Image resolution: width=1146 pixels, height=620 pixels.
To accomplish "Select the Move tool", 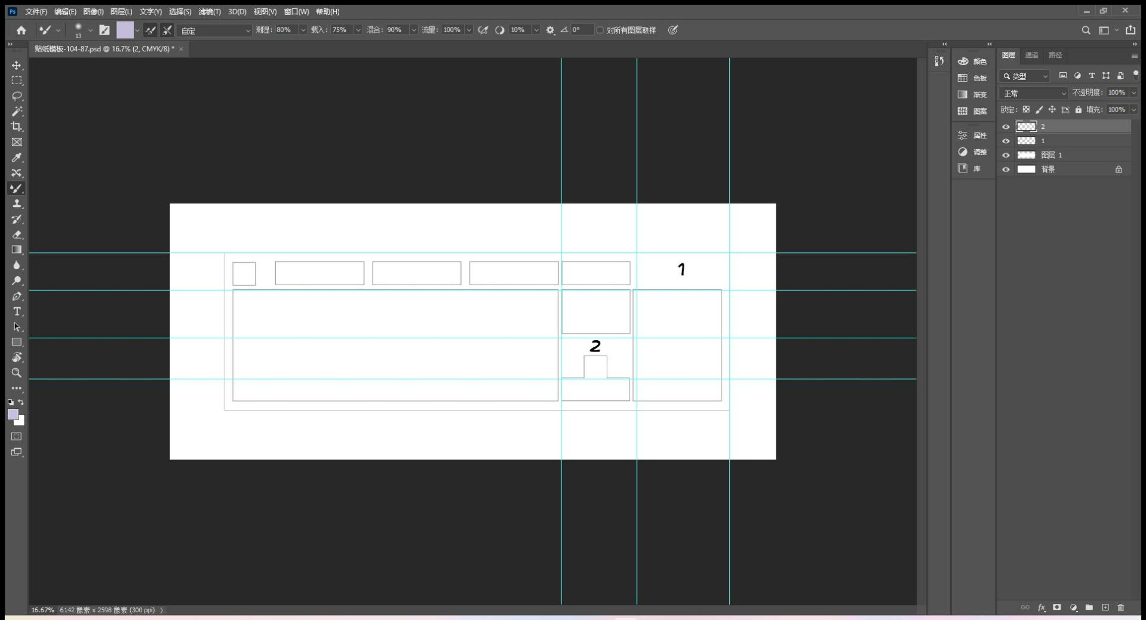I will [x=17, y=65].
